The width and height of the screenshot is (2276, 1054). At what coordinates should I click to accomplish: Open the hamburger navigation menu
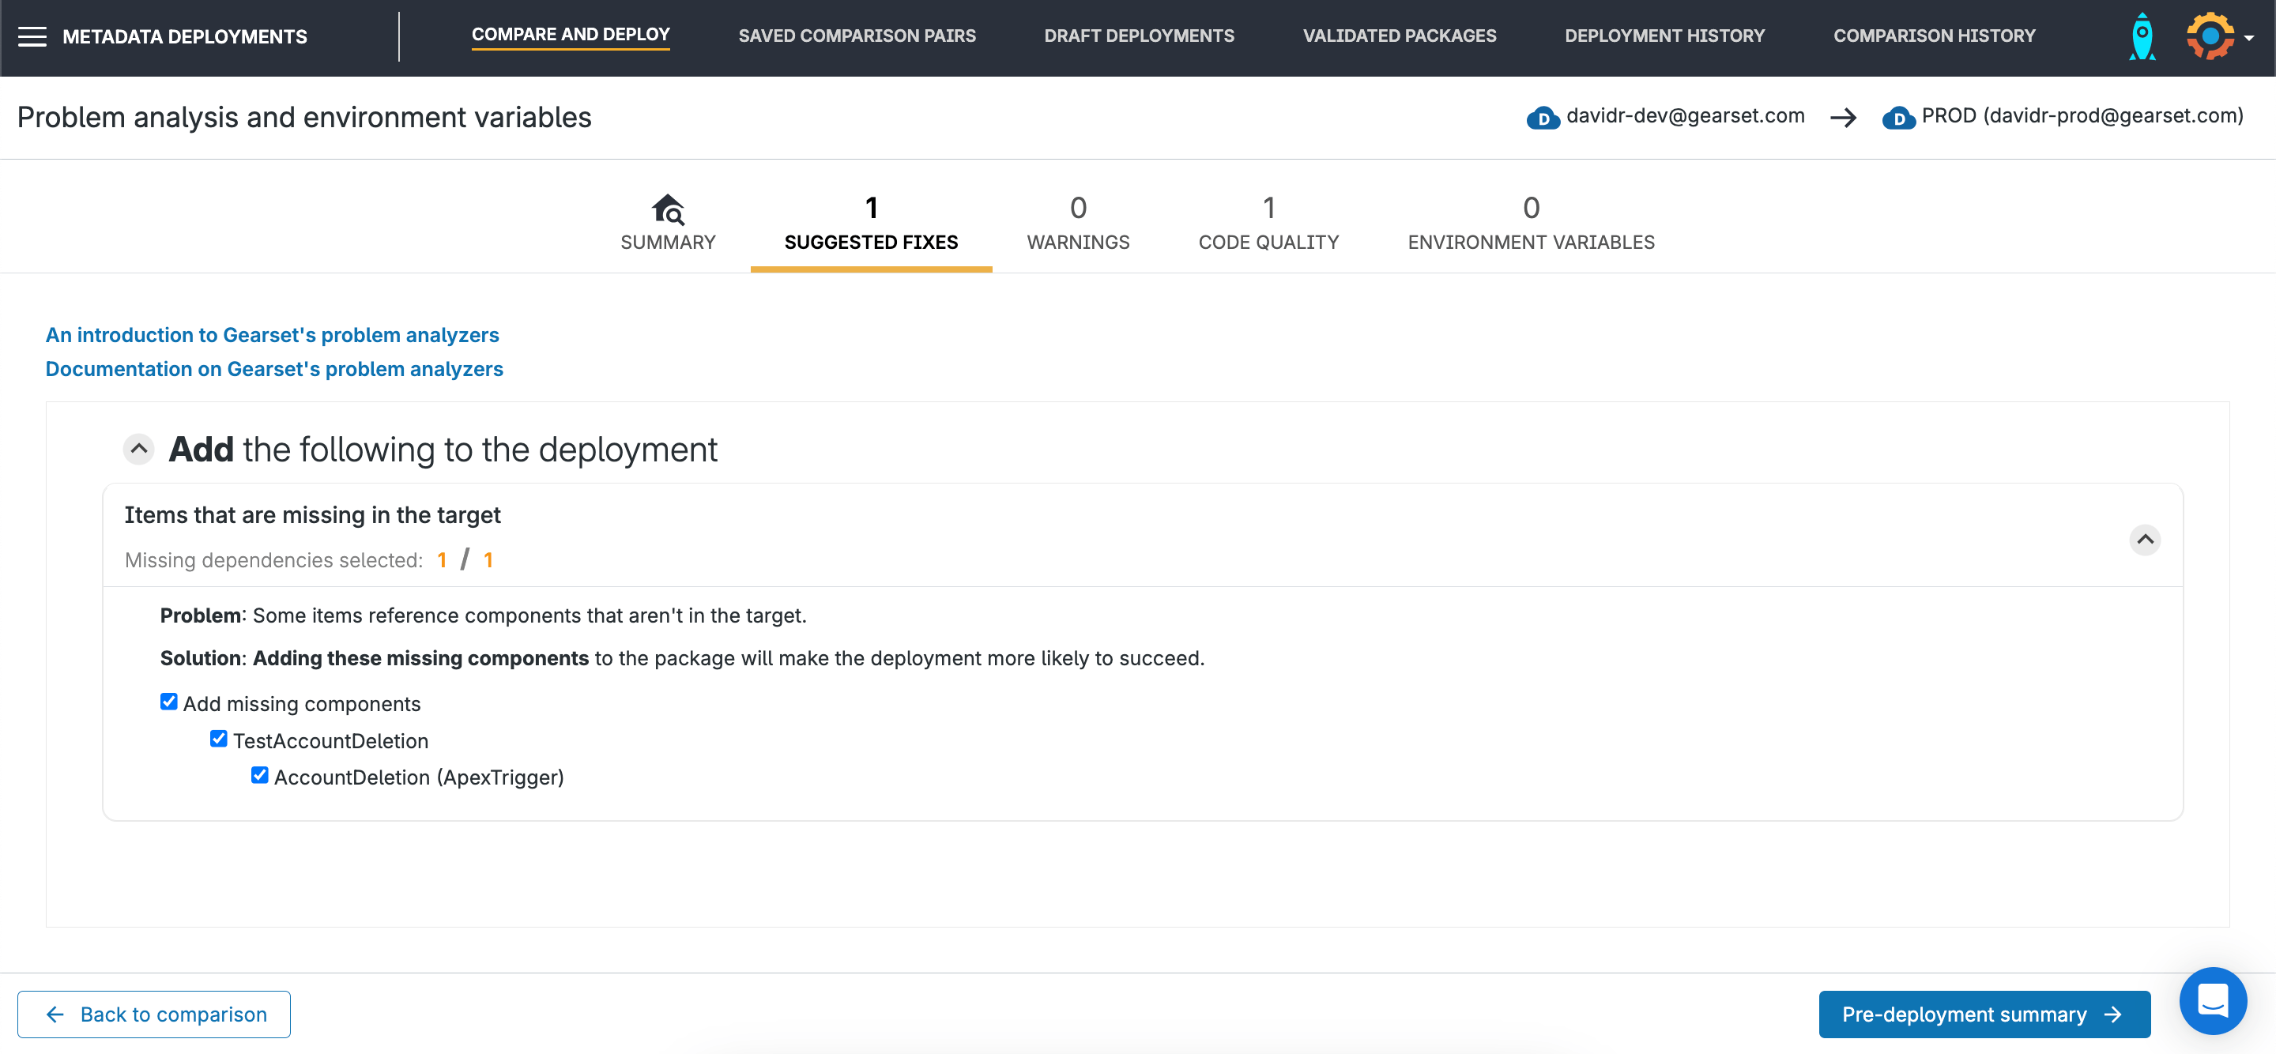point(32,36)
